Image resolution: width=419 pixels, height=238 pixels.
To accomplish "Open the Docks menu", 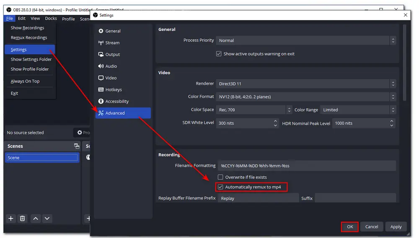I will pyautogui.click(x=51, y=18).
